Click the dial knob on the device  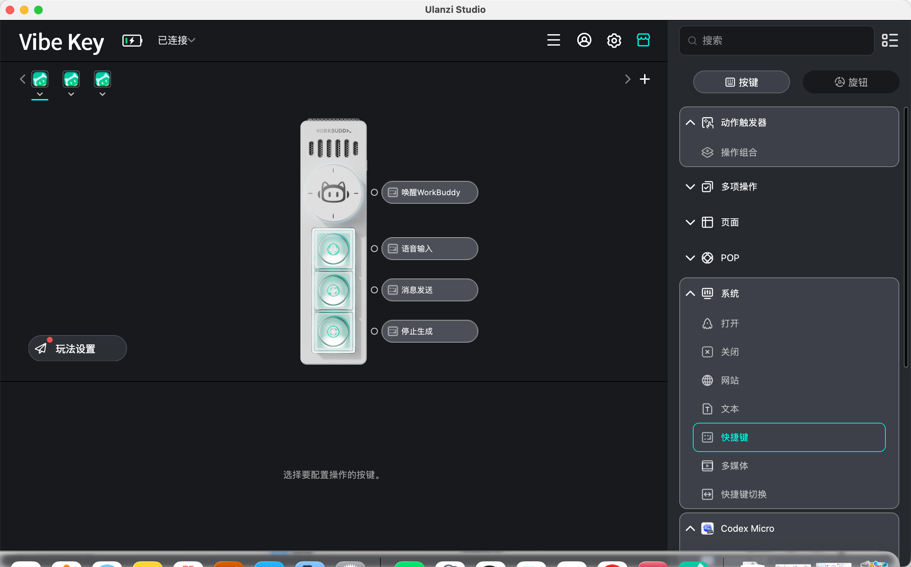point(333,193)
